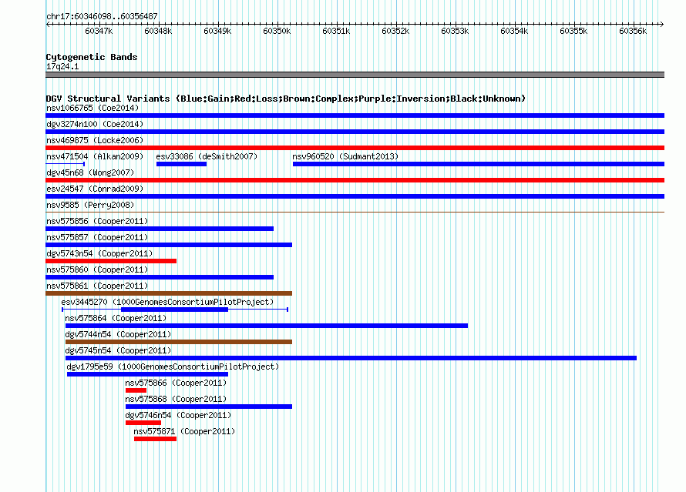The width and height of the screenshot is (686, 492).
Task: Click the red nsv575871 bar
Action: click(155, 439)
